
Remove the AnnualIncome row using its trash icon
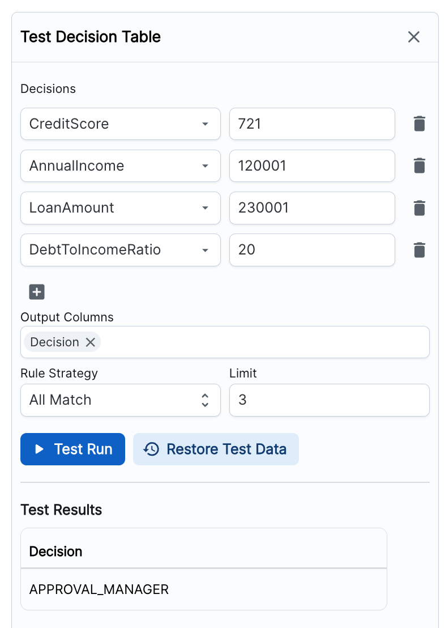pos(419,166)
